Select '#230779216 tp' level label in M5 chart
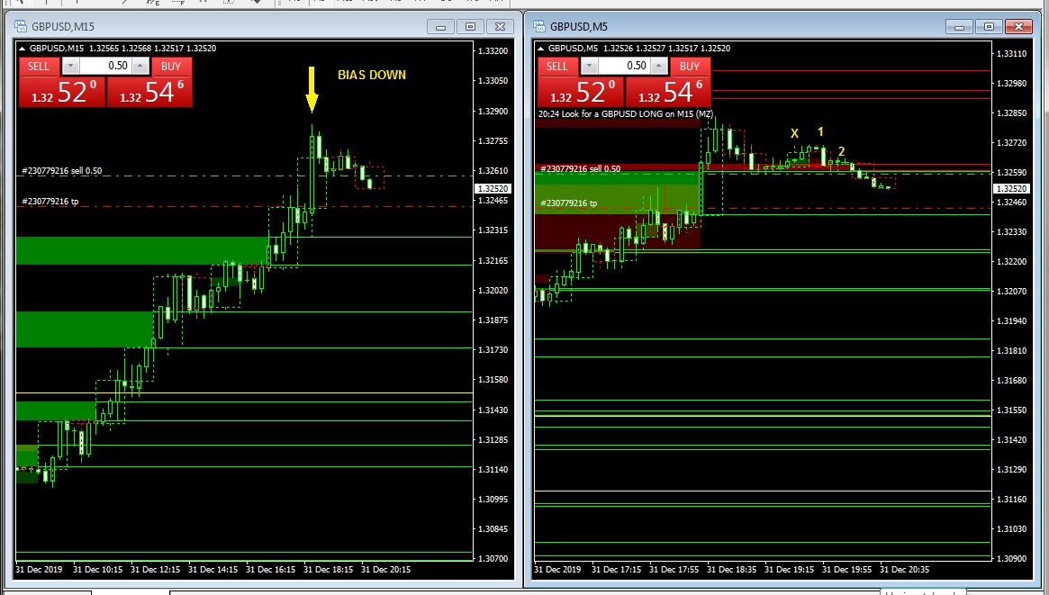The image size is (1049, 595). [569, 203]
